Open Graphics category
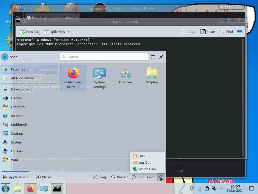This screenshot has width=258, height=194. (x=29, y=107)
